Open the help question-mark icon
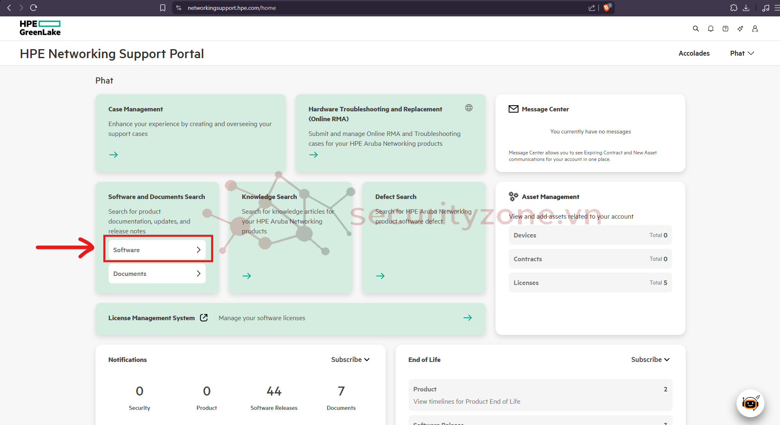This screenshot has height=425, width=780. (725, 28)
